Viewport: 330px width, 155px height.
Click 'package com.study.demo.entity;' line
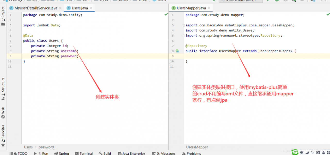coord(53,15)
